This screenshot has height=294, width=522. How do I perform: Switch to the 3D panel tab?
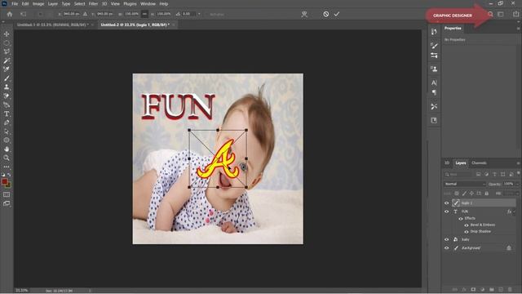coord(447,163)
